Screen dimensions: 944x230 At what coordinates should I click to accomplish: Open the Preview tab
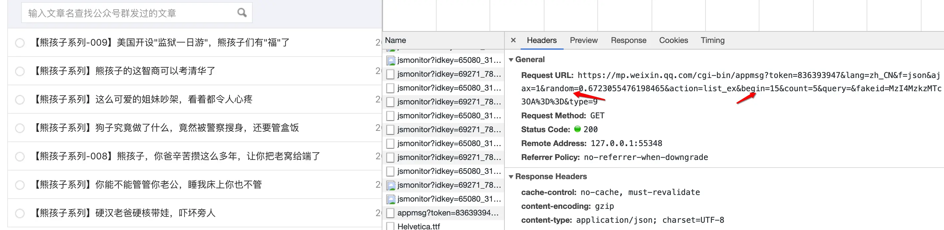point(583,40)
